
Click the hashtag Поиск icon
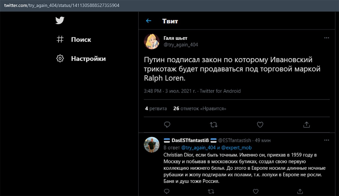coord(60,39)
